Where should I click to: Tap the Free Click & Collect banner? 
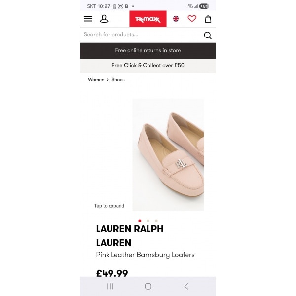(x=148, y=65)
